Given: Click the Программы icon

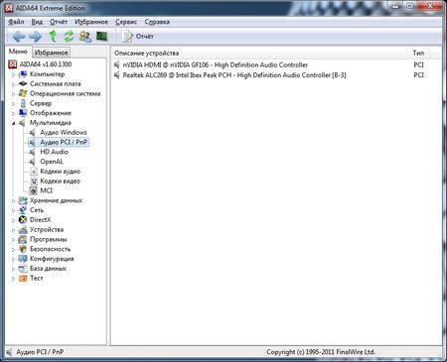Looking at the screenshot, I should click(23, 239).
